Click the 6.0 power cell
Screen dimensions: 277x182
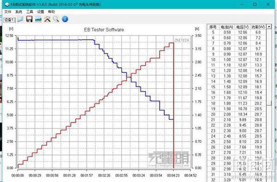pos(258,32)
